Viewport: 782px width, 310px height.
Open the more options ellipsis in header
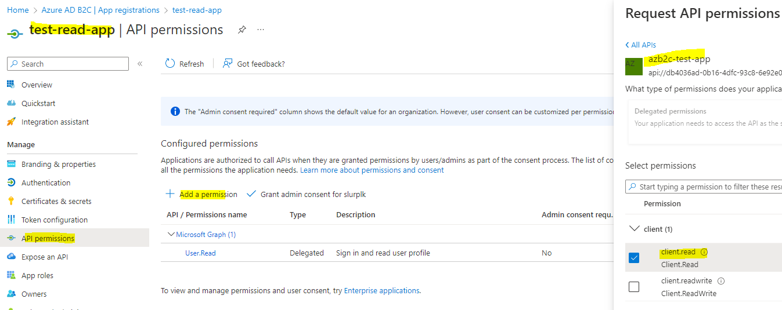click(261, 30)
